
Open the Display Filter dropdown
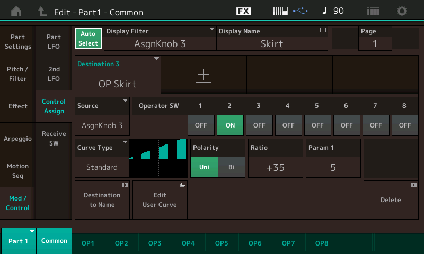(161, 38)
